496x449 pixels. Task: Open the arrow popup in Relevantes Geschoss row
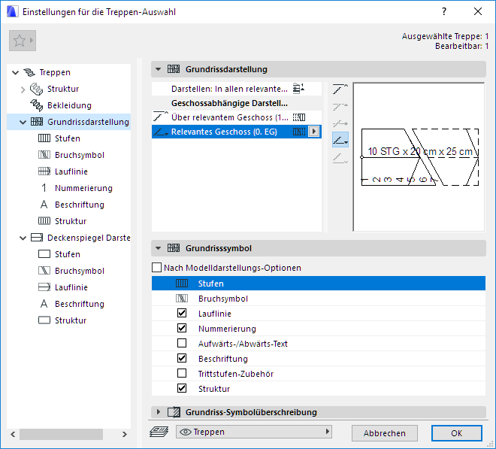point(314,132)
